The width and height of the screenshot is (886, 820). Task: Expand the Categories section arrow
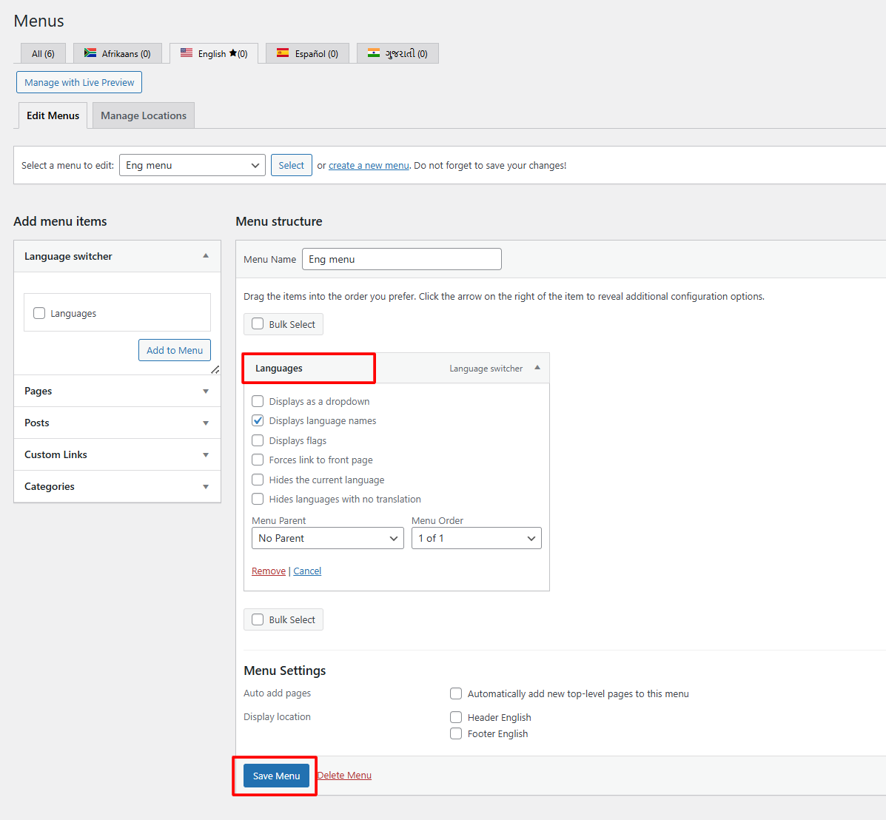(x=206, y=487)
